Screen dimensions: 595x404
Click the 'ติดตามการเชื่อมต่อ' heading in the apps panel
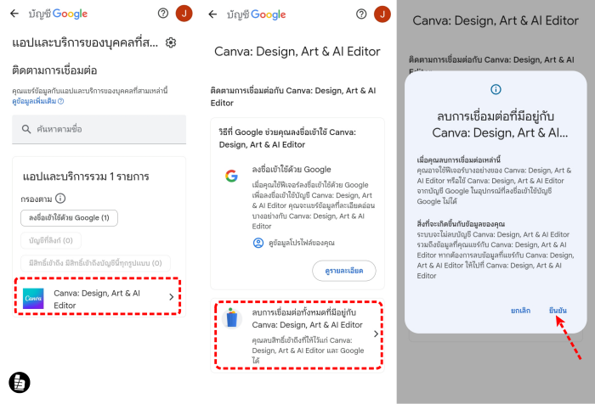tap(54, 70)
